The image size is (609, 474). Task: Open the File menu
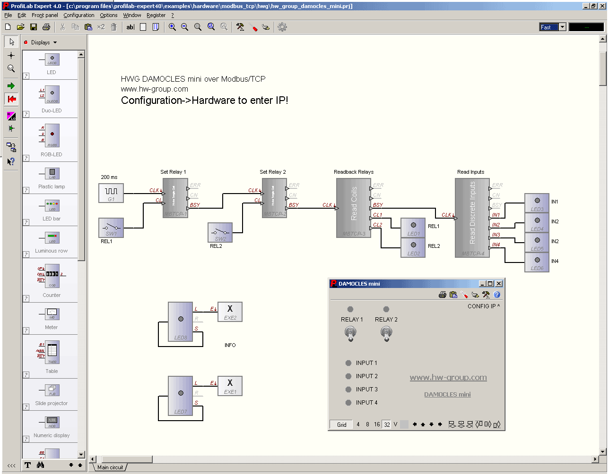(8, 15)
